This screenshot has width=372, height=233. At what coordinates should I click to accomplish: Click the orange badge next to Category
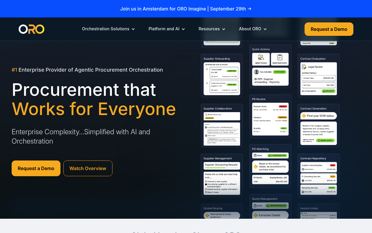point(283,117)
